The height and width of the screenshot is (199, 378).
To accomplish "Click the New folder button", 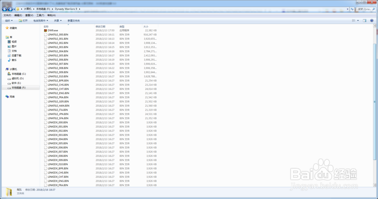I will [x=74, y=21].
